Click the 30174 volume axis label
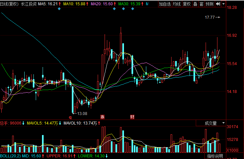 coord(233,127)
